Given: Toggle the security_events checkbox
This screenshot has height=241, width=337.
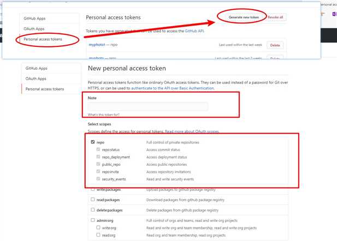Looking at the screenshot, I should [x=98, y=178].
